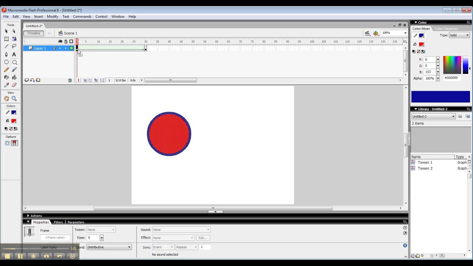Screen dimensions: 473x266
Task: Open the Commands menu
Action: coord(82,17)
